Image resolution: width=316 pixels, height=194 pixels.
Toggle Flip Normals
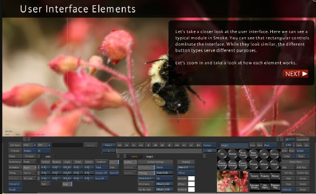click(x=146, y=189)
